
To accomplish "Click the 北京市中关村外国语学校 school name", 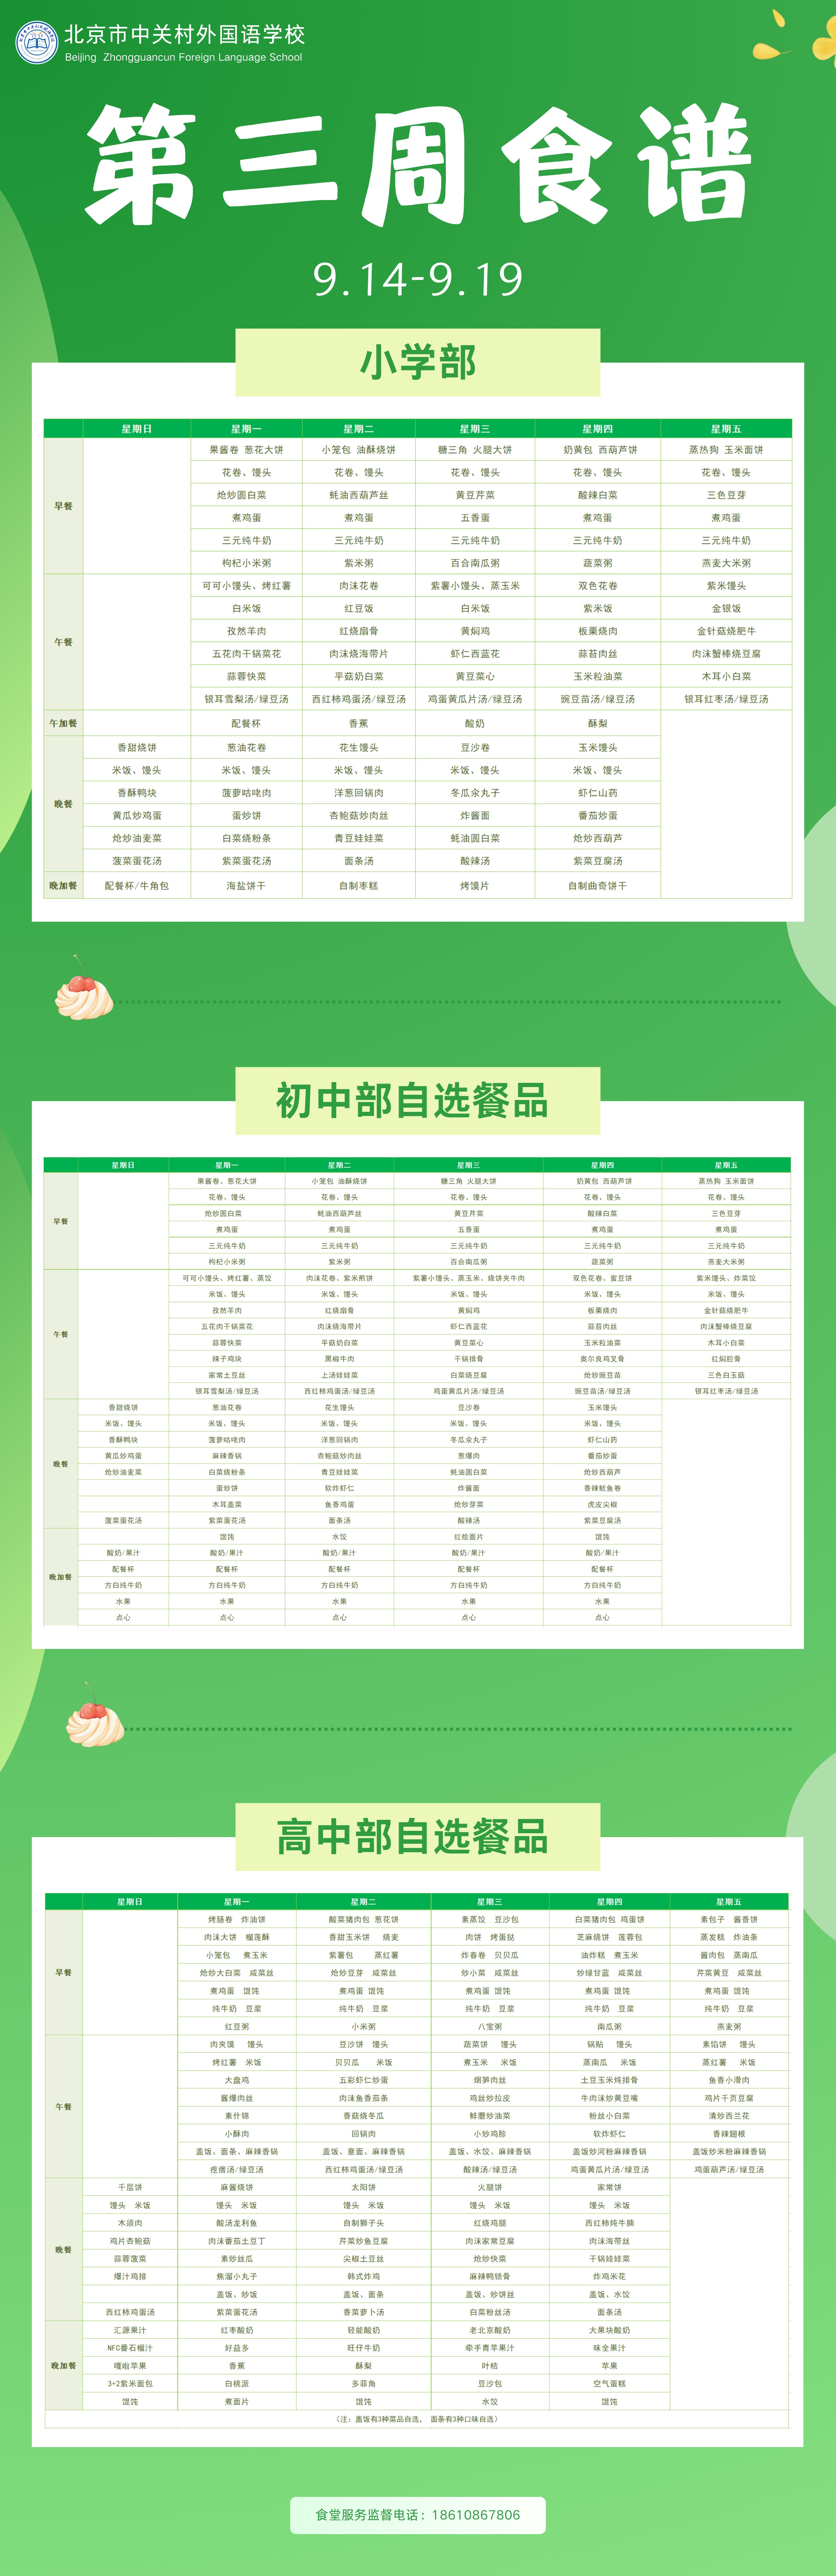I will coord(184,35).
